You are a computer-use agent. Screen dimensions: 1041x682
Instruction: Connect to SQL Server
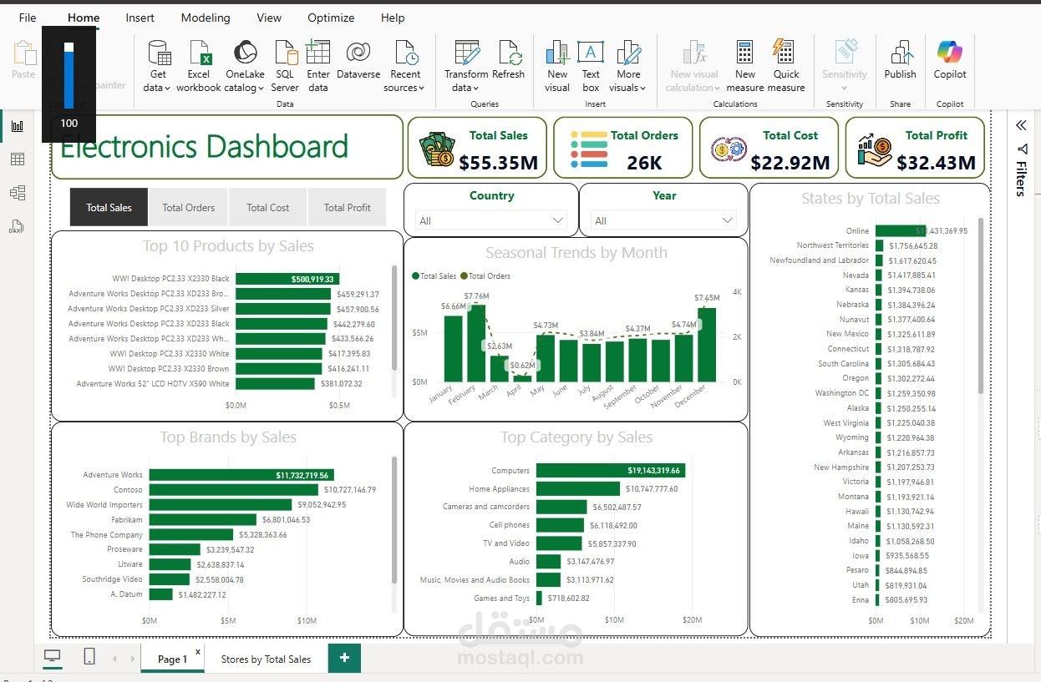coord(285,66)
